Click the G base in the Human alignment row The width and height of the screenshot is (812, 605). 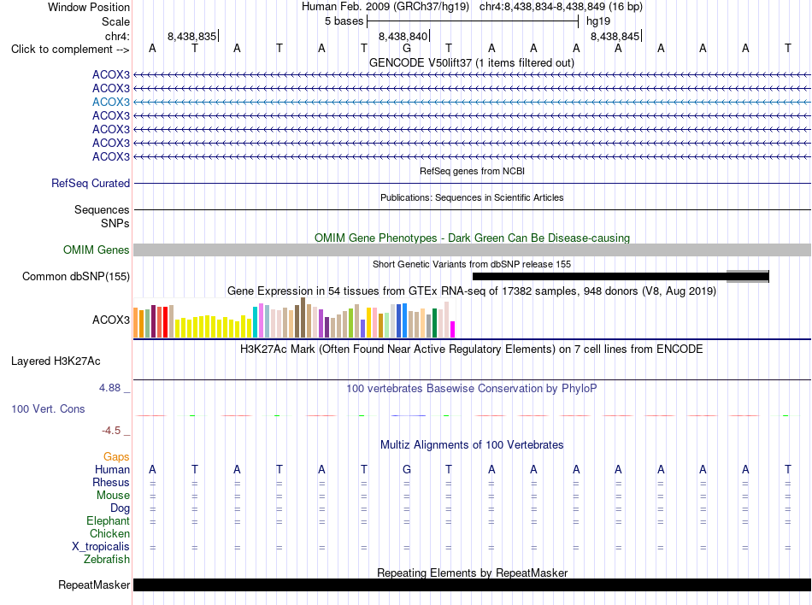coord(407,469)
